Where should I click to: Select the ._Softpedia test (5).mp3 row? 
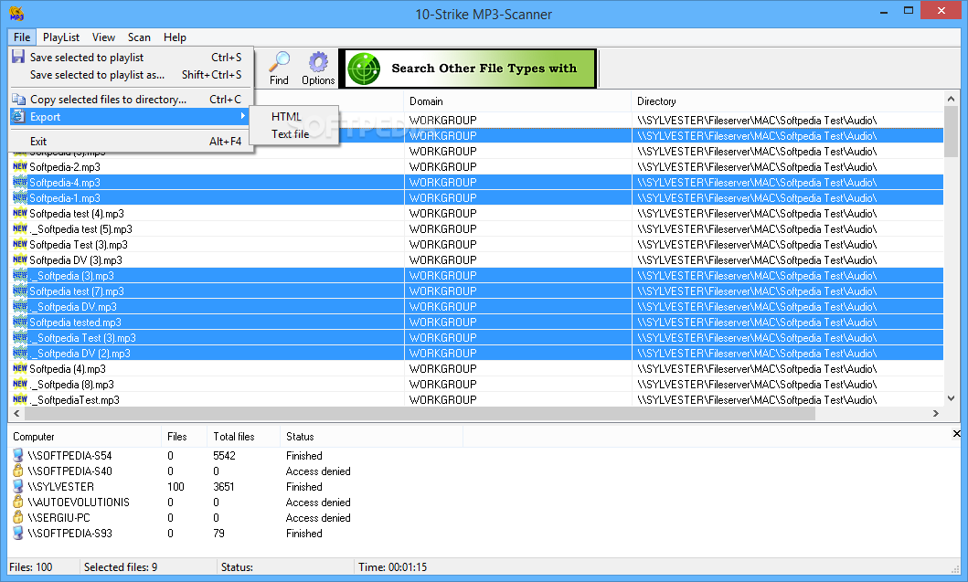(x=476, y=229)
